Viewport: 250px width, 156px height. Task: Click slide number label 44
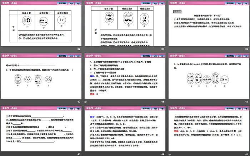pyautogui.click(x=162, y=154)
